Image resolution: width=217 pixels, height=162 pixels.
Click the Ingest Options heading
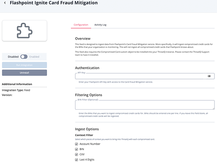(87, 129)
